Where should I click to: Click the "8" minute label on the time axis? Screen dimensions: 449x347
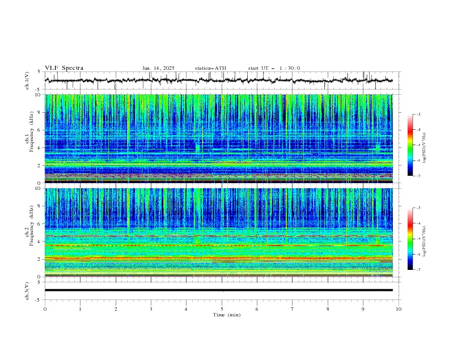pos(328,309)
